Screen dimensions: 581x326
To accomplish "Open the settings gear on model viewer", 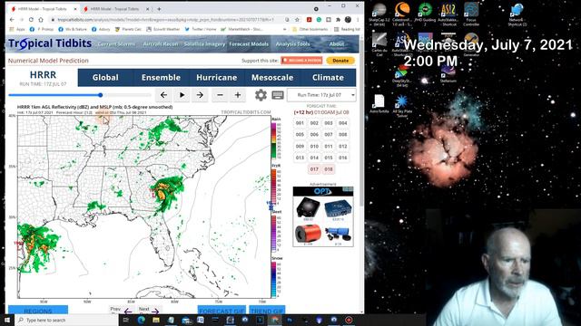I will [261, 95].
